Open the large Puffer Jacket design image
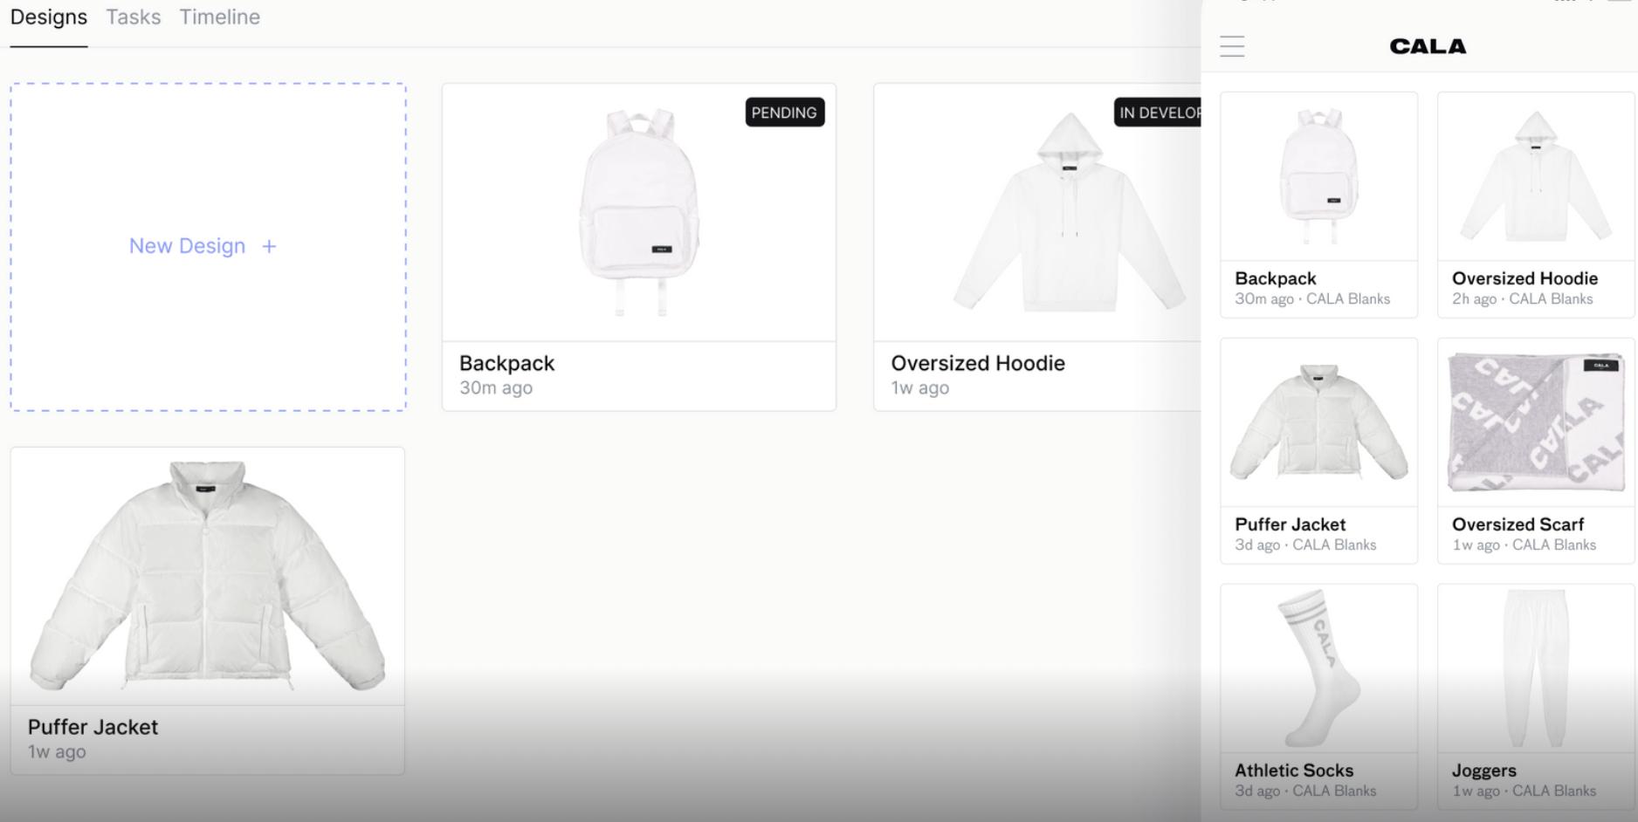Viewport: 1638px width, 822px height. coord(208,576)
